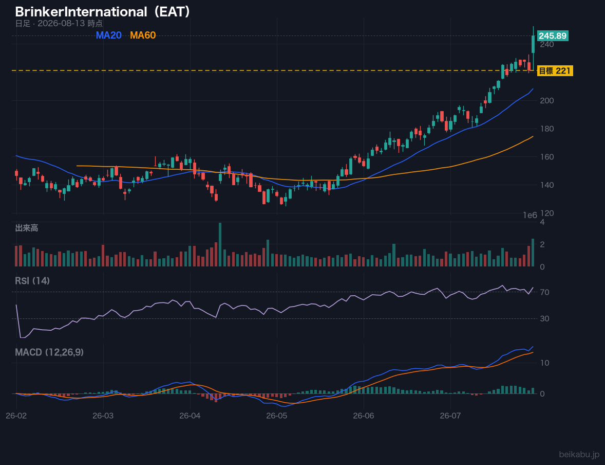Click the last volume bar on the right

point(533,253)
